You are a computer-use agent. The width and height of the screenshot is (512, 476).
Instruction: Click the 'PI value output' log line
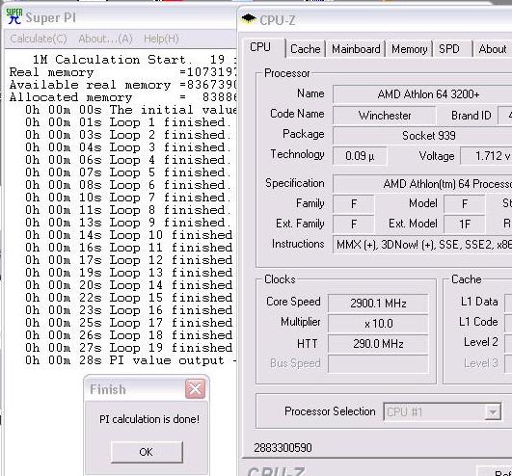130,360
